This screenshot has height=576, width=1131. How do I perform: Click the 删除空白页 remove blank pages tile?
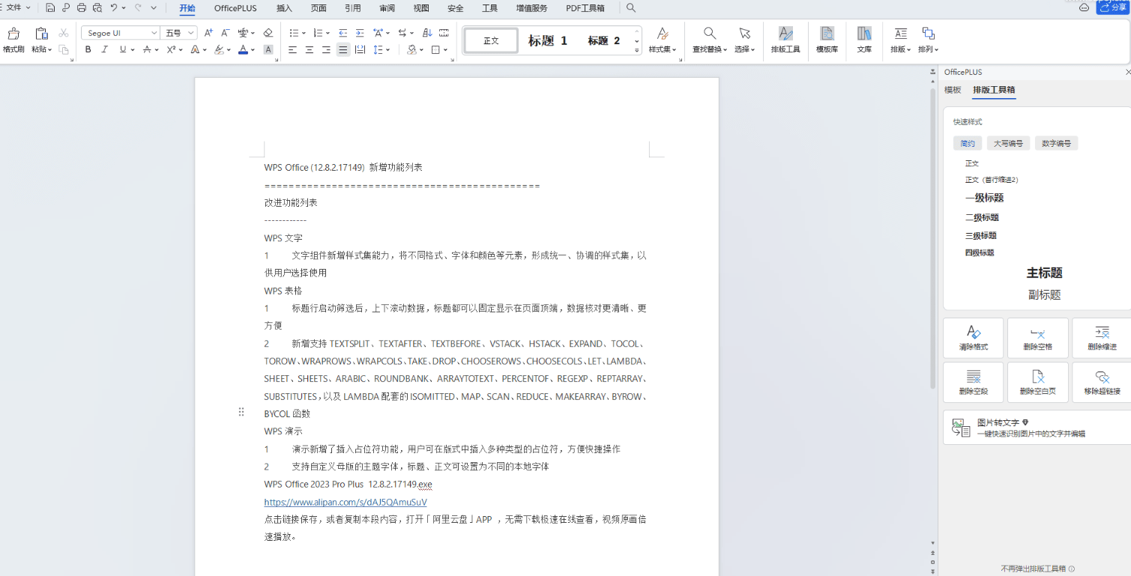pyautogui.click(x=1037, y=382)
